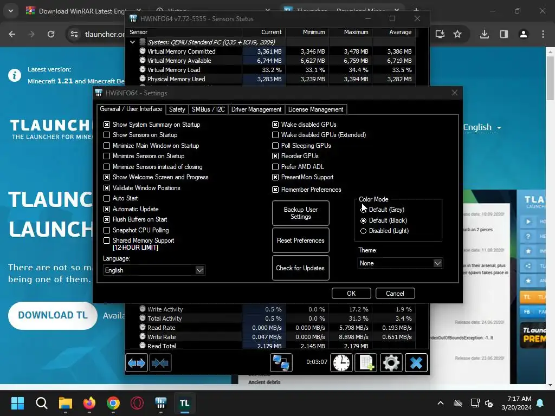Screen dimensions: 555x416
Task: Click Backup User Settings button
Action: point(300,213)
